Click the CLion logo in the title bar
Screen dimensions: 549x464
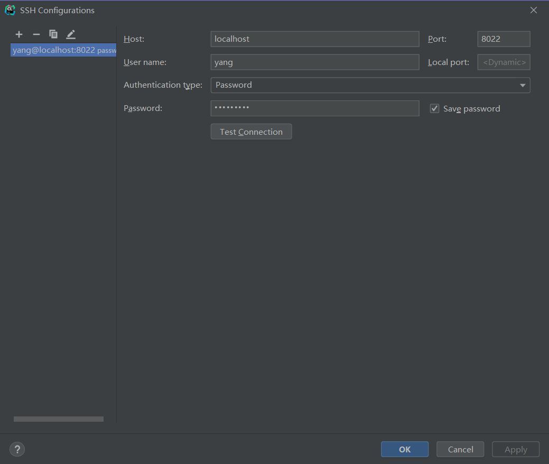tap(10, 10)
